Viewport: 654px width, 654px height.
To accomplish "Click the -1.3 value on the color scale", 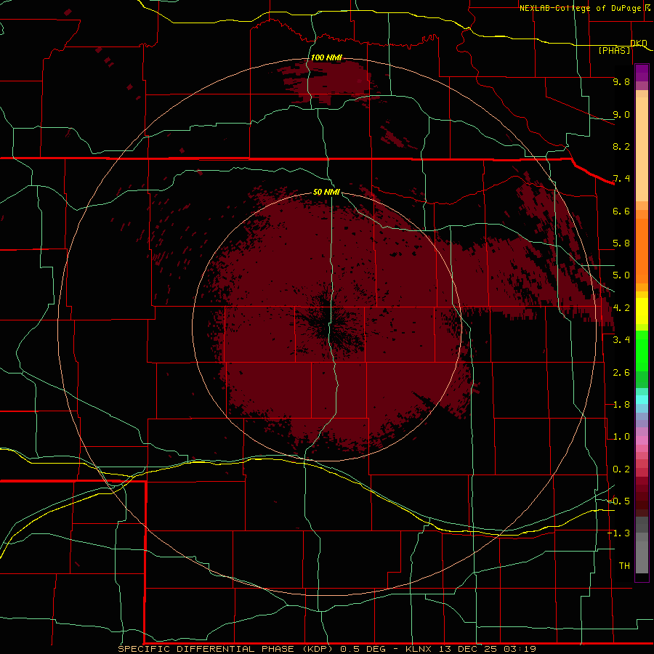I will point(618,533).
